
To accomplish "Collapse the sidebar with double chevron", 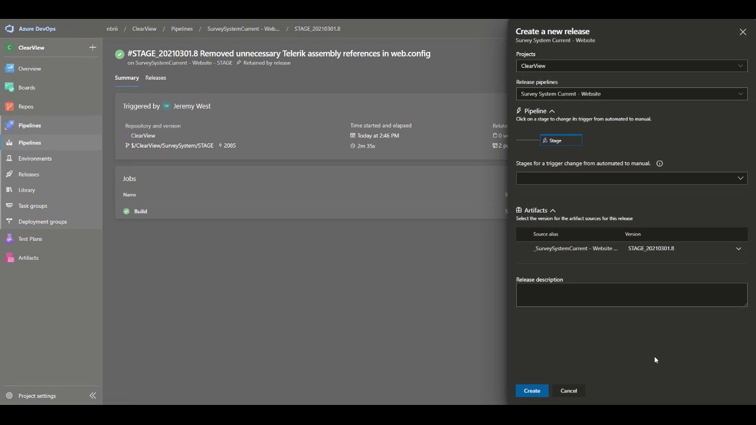I will 93,395.
